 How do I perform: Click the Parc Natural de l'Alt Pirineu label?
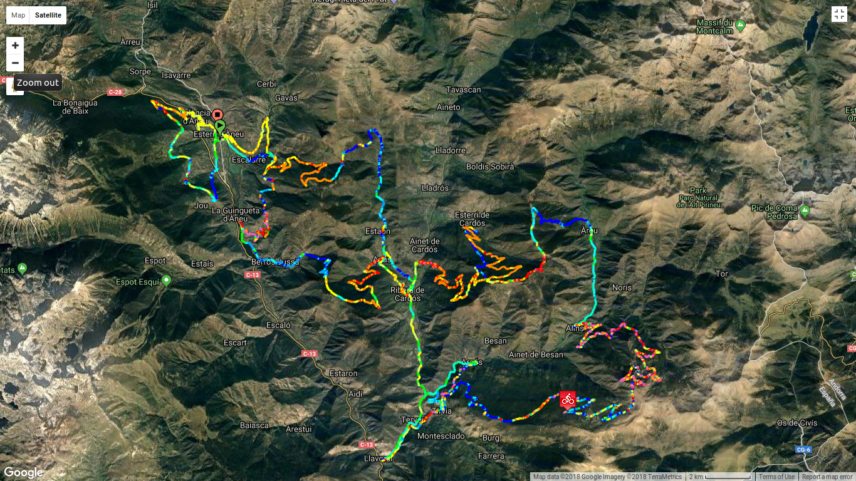click(x=699, y=197)
